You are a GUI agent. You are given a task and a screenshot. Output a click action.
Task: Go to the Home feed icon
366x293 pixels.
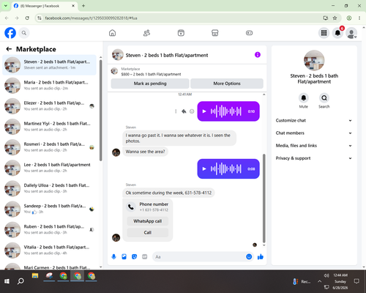point(112,33)
